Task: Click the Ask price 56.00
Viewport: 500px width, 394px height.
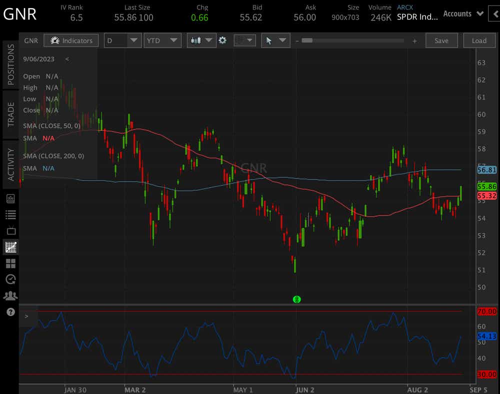Action: [x=305, y=17]
